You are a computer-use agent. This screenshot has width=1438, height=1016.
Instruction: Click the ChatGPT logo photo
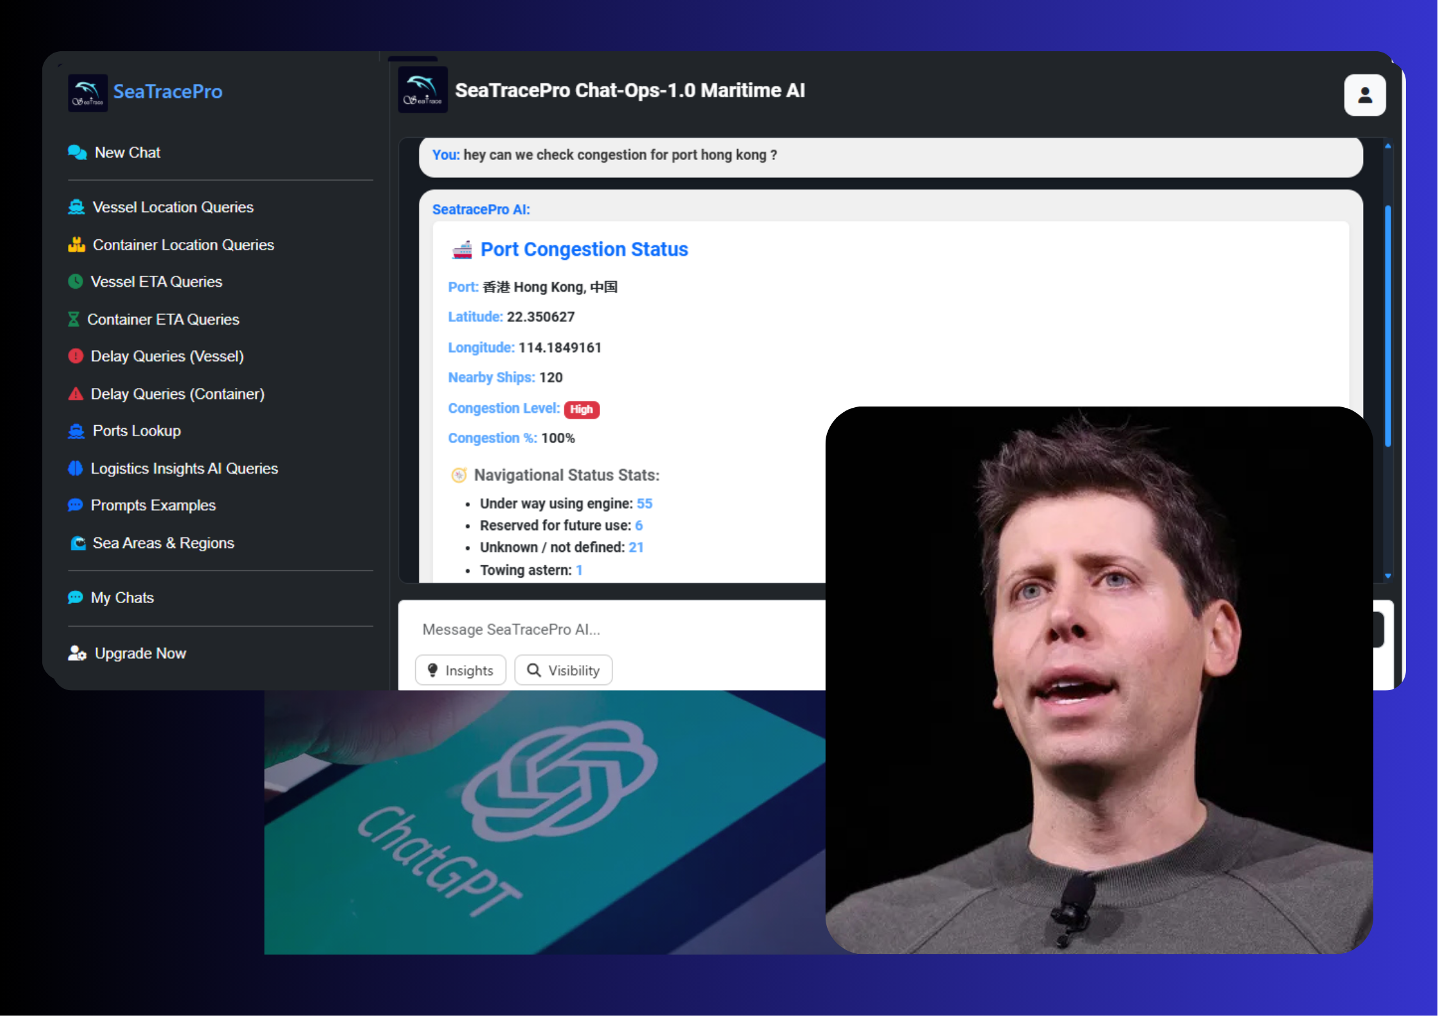click(544, 822)
